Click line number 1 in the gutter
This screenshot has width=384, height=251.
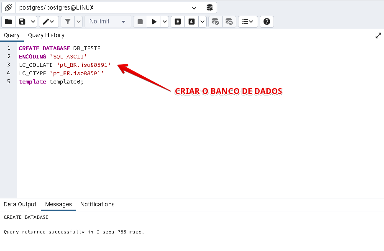click(x=9, y=48)
